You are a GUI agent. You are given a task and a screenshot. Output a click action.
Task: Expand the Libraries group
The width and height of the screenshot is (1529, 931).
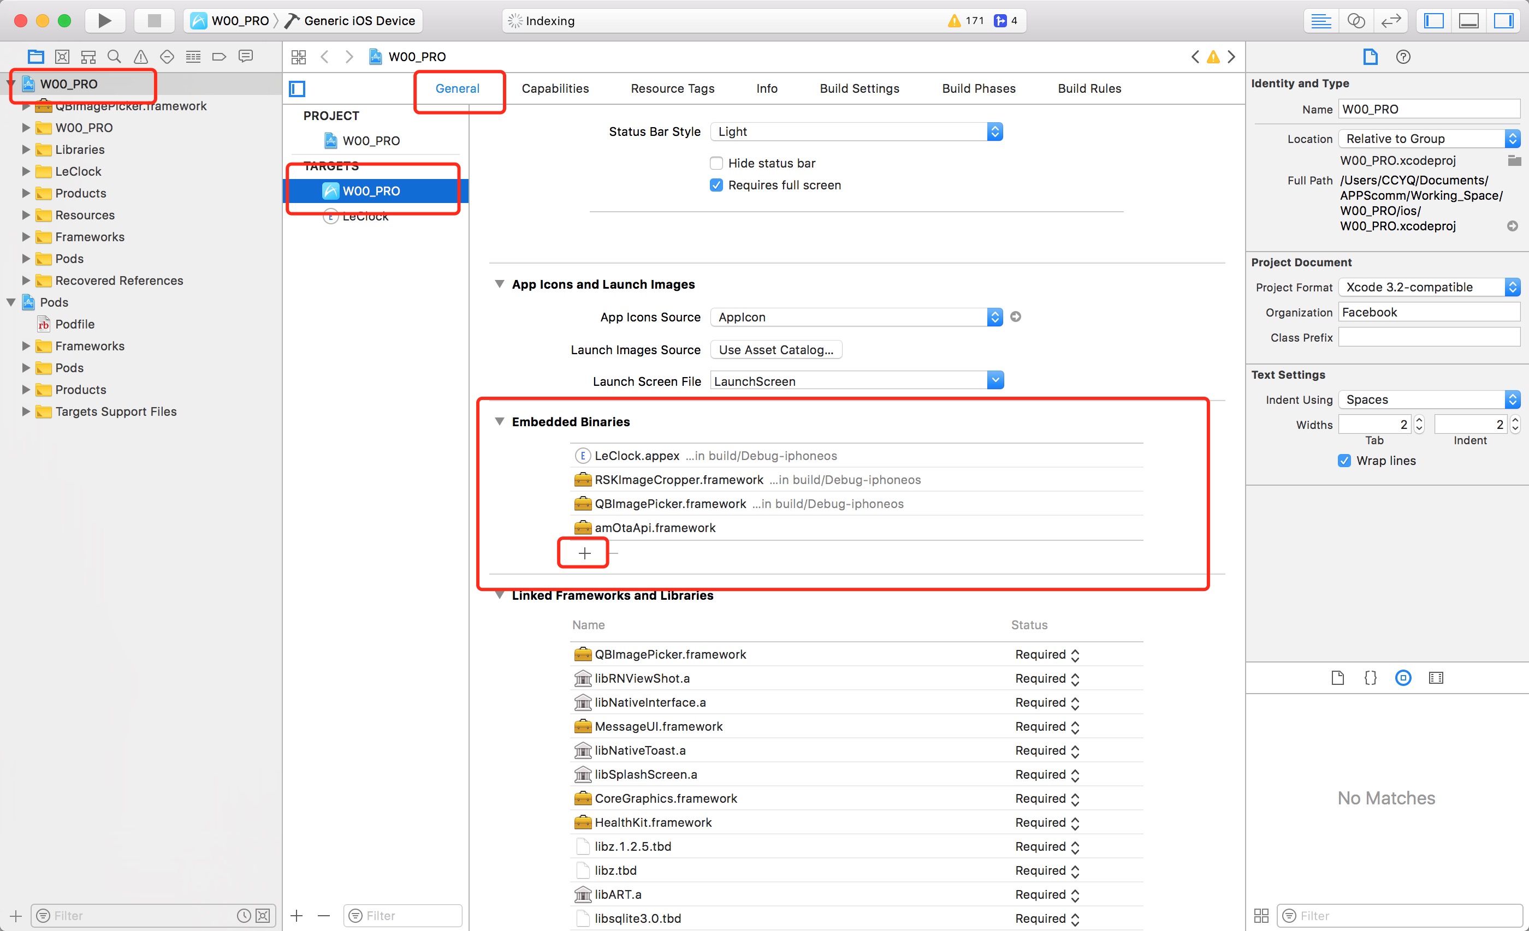coord(26,150)
